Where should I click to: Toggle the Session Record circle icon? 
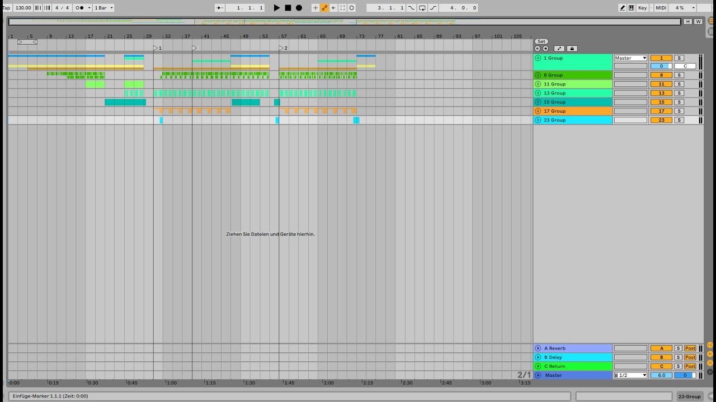point(352,8)
